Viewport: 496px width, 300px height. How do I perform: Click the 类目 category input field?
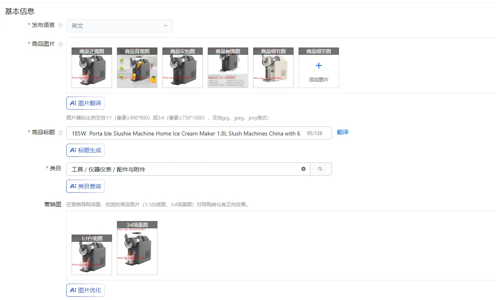tap(188, 169)
